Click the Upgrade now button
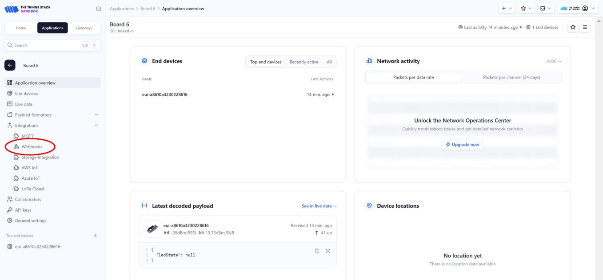Screen dimensions: 603x280 (463, 144)
